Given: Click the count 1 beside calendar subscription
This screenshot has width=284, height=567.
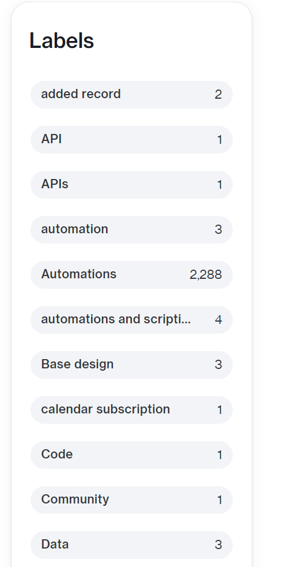Looking at the screenshot, I should click(x=219, y=410).
